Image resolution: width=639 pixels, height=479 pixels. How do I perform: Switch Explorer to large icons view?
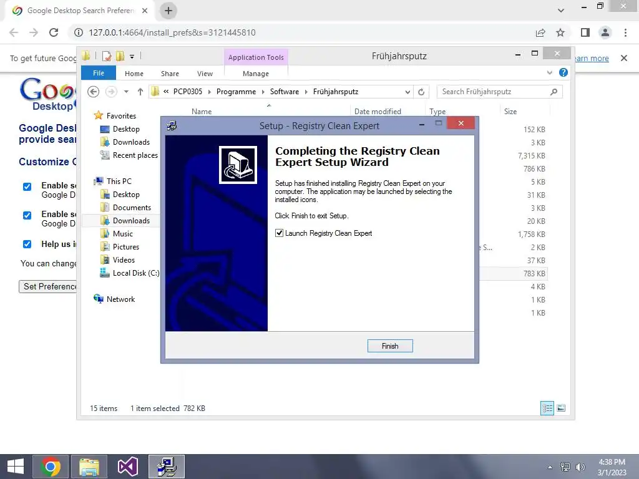coord(561,408)
